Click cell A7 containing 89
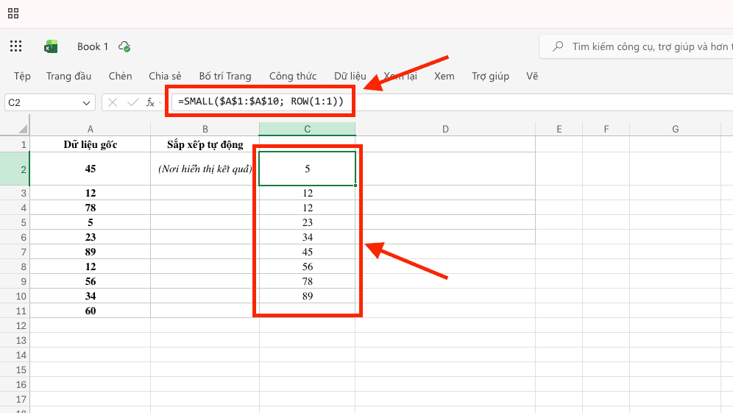This screenshot has width=733, height=413. (x=91, y=252)
